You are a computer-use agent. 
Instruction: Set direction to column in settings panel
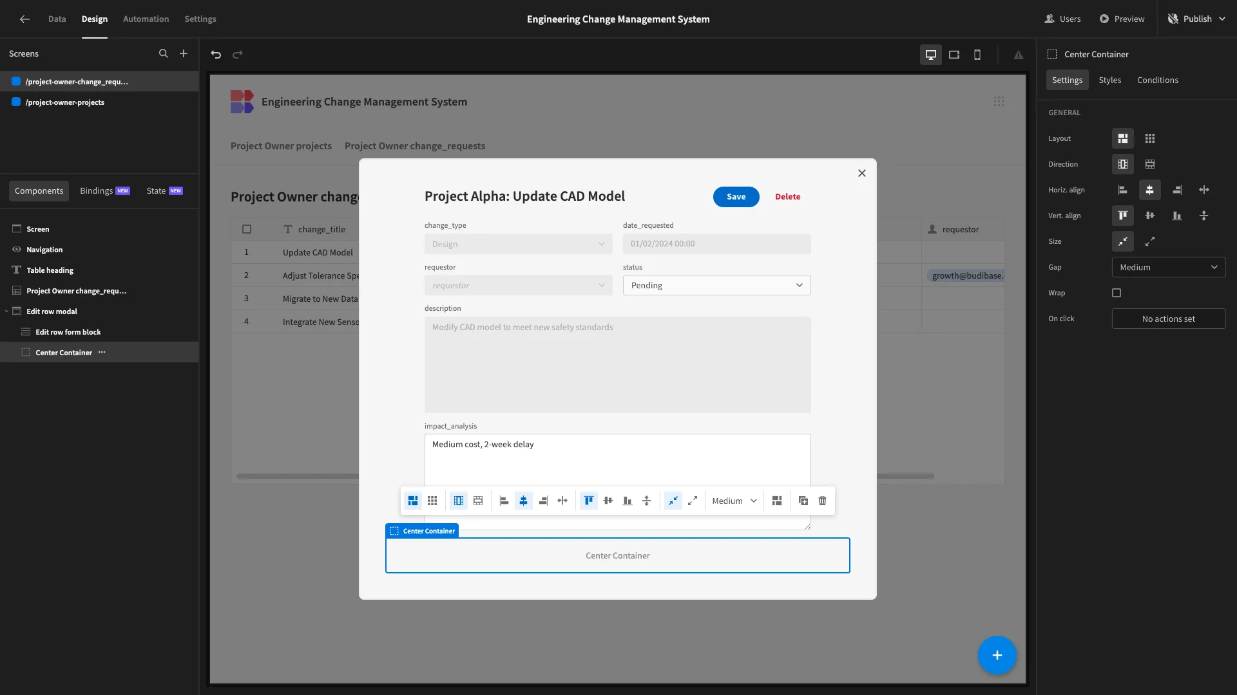1123,164
